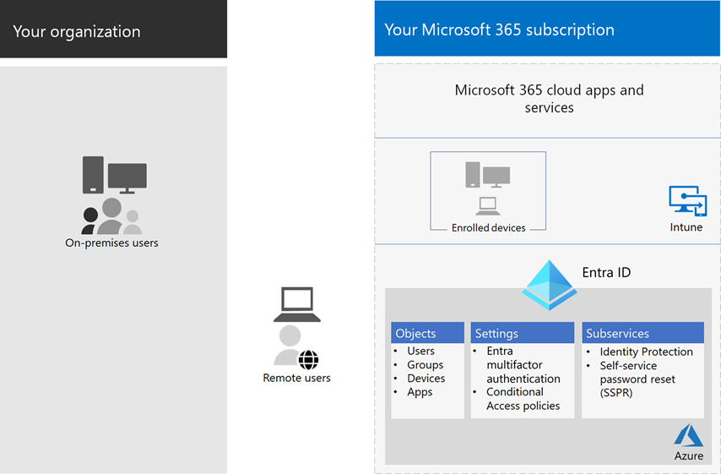Screen dimensions: 721x474
Task: Select the Settings column header
Action: coord(523,333)
